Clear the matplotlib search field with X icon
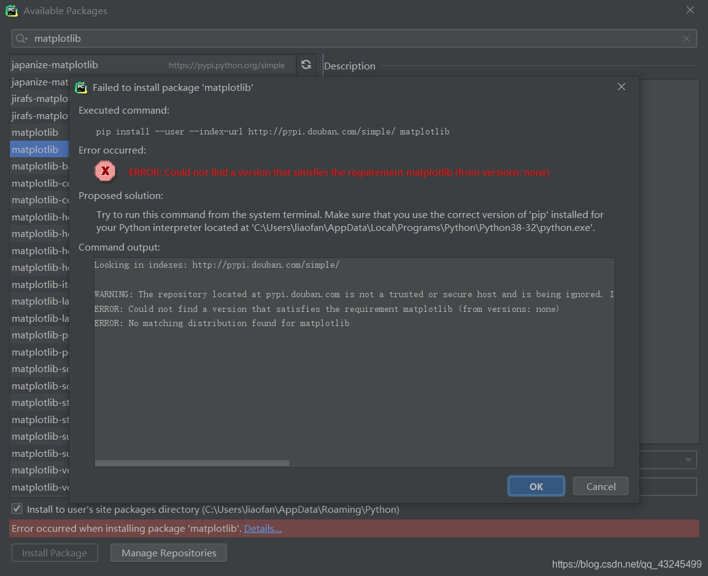Image resolution: width=708 pixels, height=576 pixels. tap(687, 39)
